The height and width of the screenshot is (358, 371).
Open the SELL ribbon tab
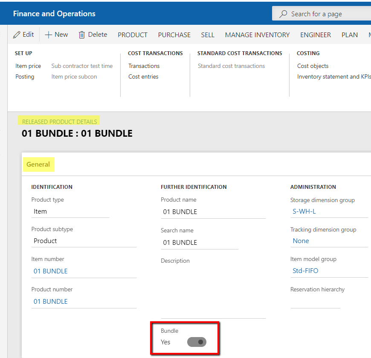tap(208, 35)
